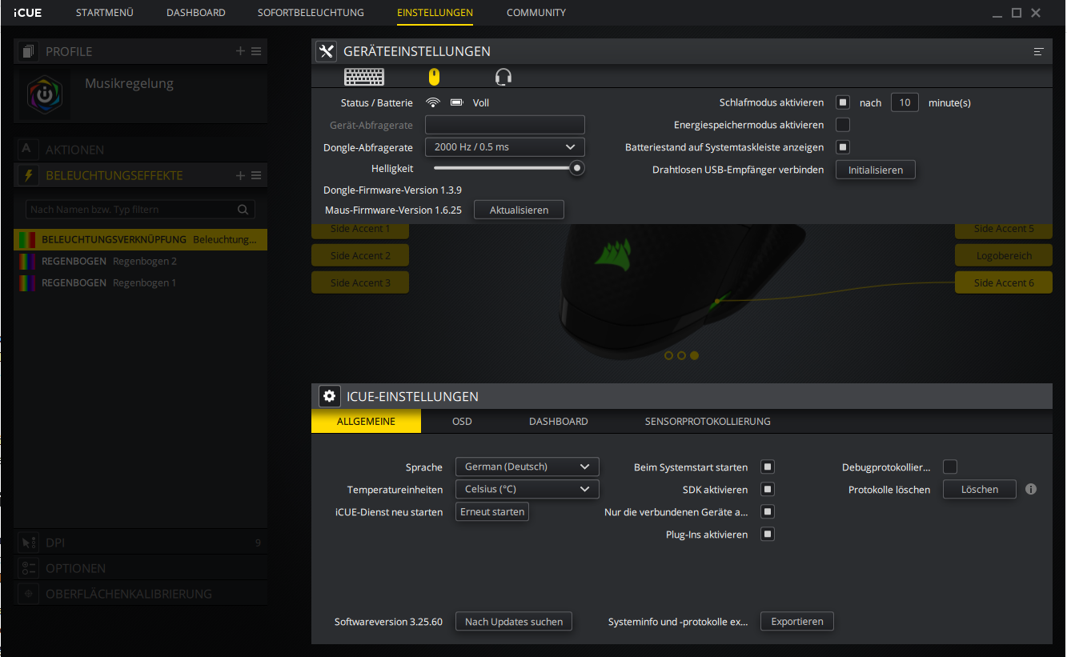Click Löschen button for protocols
Viewport: 1067px width, 657px height.
point(980,489)
